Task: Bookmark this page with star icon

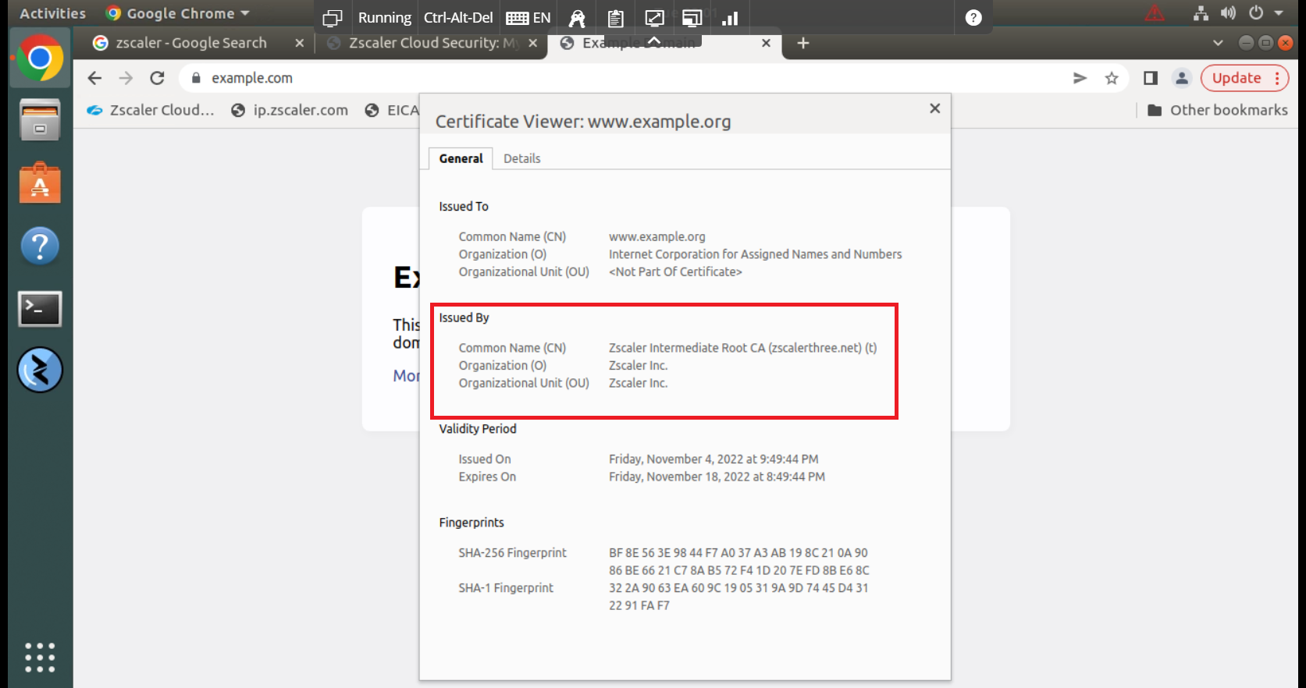Action: pyautogui.click(x=1112, y=78)
